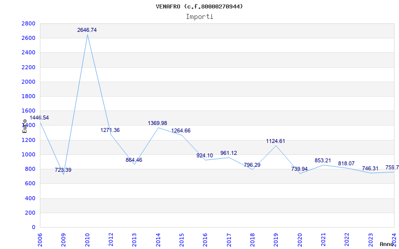Select the 2013 x-axis year label
399x249 pixels.
[135, 240]
